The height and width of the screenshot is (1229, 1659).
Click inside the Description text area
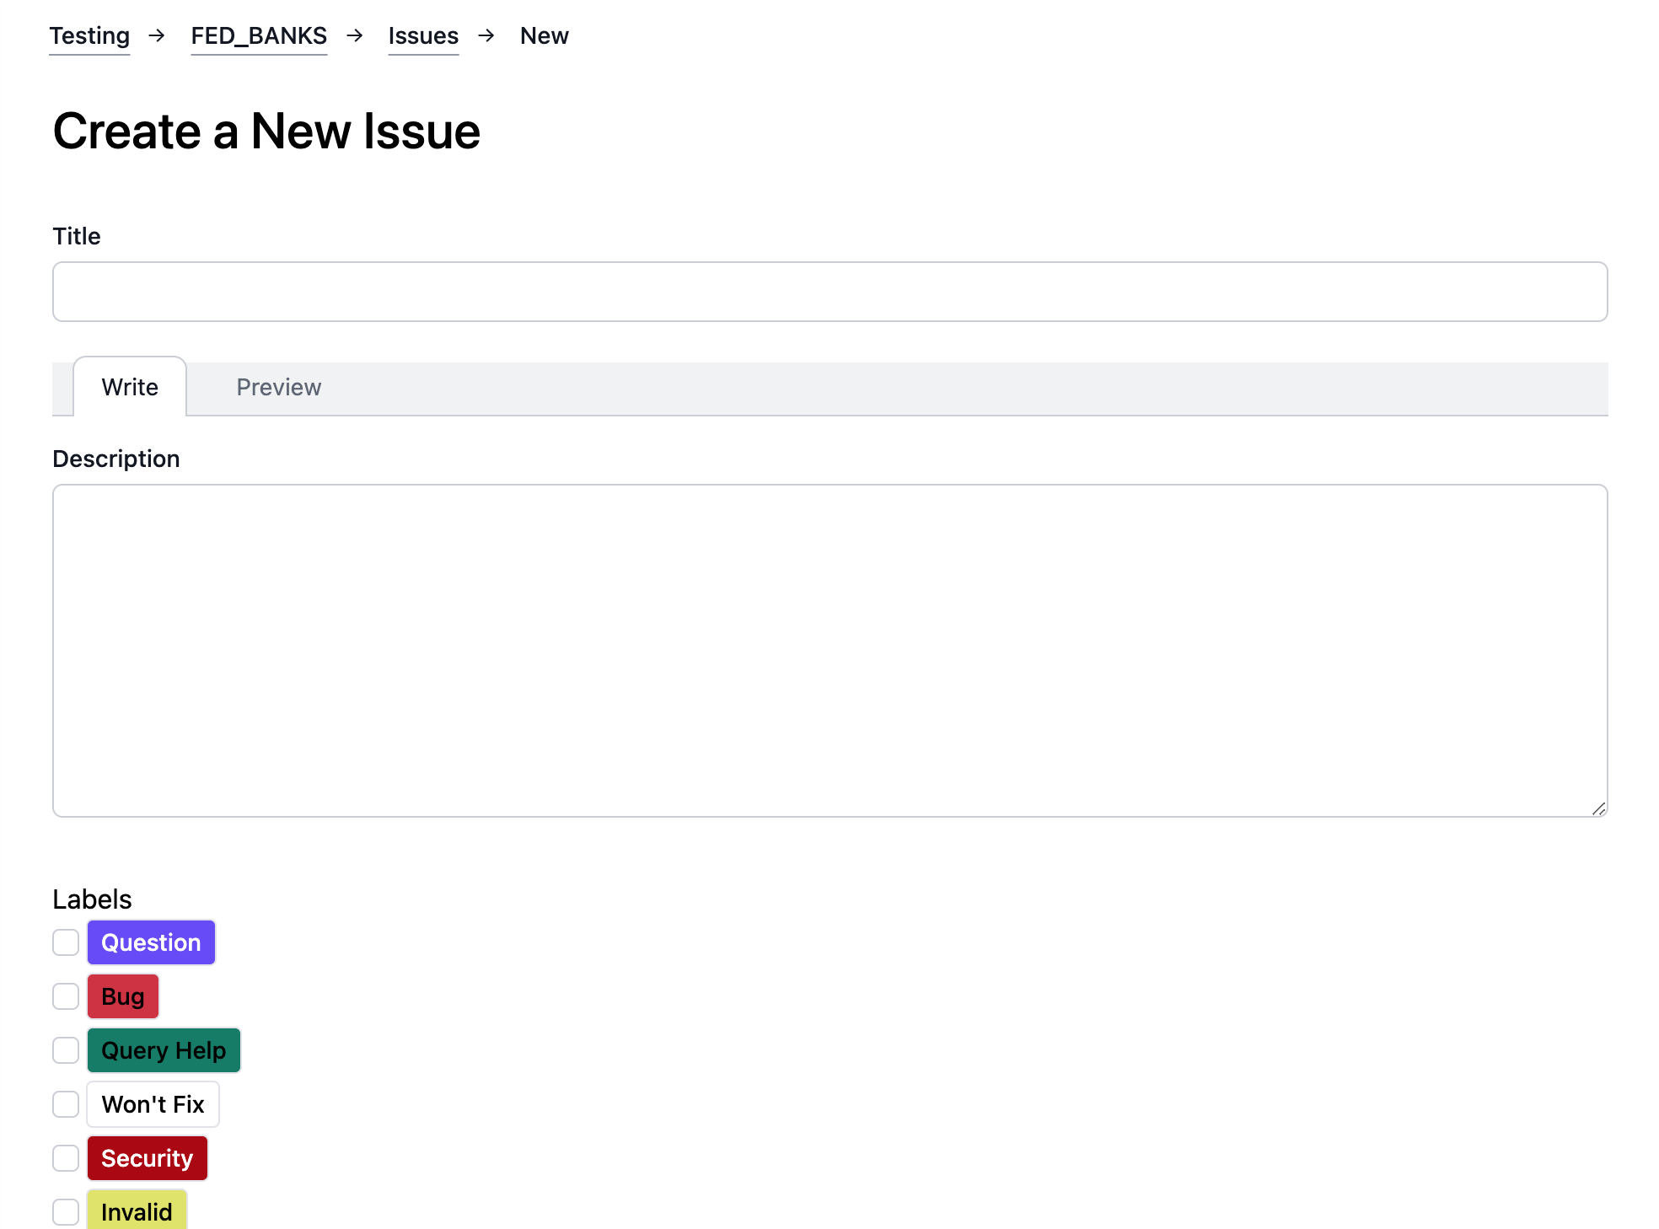pos(829,650)
